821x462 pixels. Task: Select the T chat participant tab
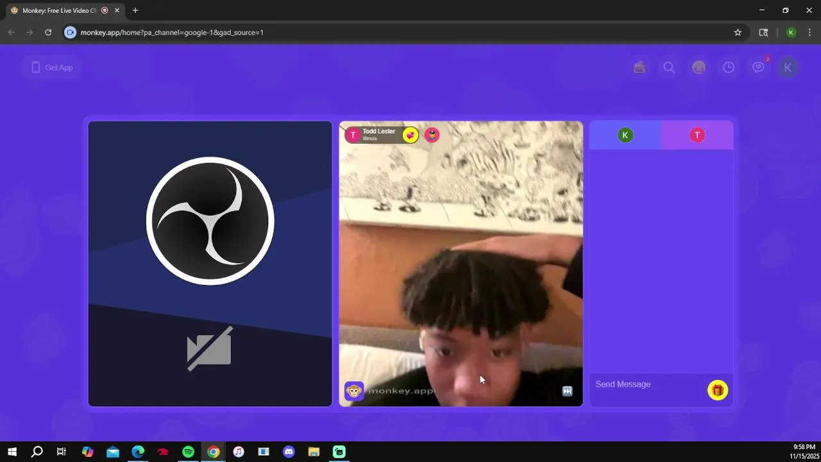pos(697,135)
